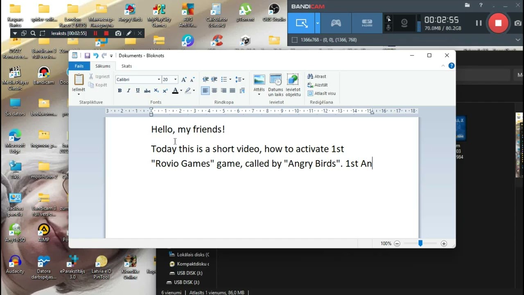Image resolution: width=524 pixels, height=295 pixels.
Task: Toggle the Bandicam microphone icon
Action: coord(388,27)
